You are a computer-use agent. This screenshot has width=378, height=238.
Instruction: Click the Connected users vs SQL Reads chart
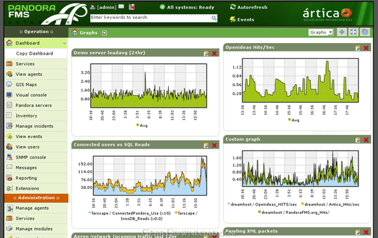(x=150, y=176)
